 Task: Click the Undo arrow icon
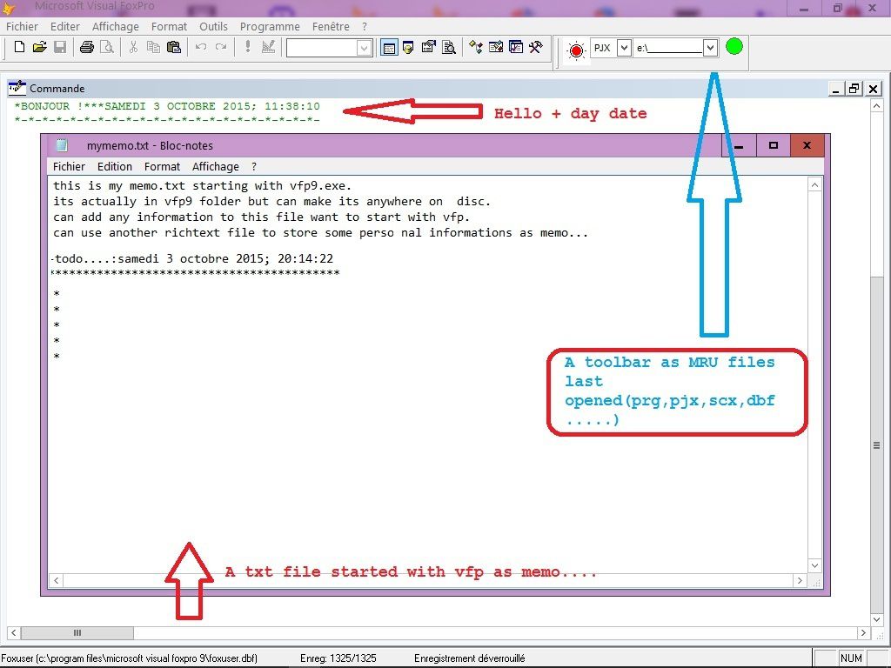click(x=200, y=47)
